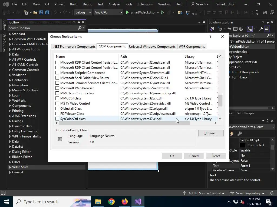The width and height of the screenshot is (277, 207).
Task: Click the browser window toolbar icon
Action: click(x=188, y=12)
